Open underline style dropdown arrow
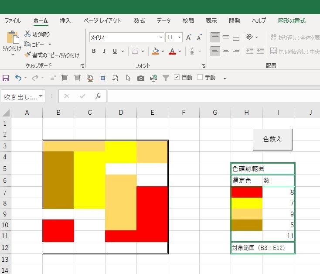The height and width of the screenshot is (274, 320). (123, 51)
